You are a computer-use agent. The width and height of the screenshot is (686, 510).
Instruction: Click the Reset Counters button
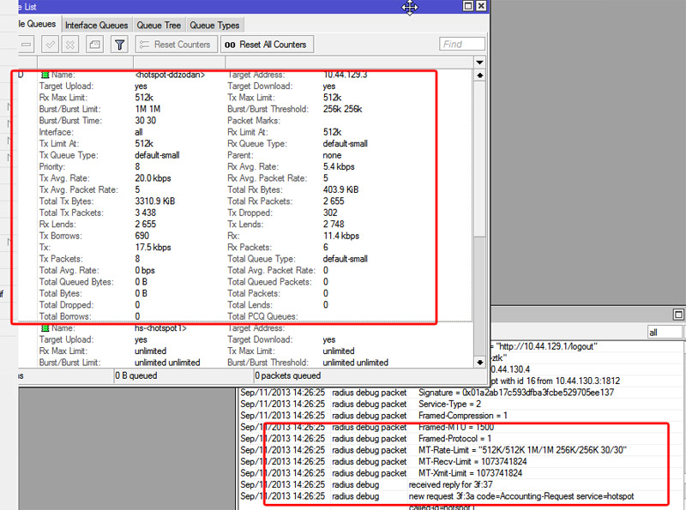(x=177, y=45)
